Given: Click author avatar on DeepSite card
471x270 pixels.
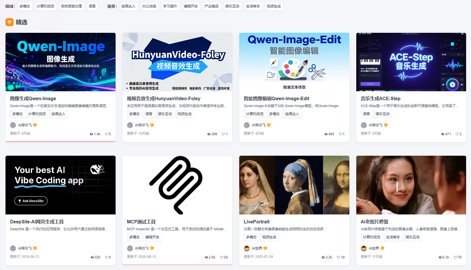Looking at the screenshot, I should [13, 248].
